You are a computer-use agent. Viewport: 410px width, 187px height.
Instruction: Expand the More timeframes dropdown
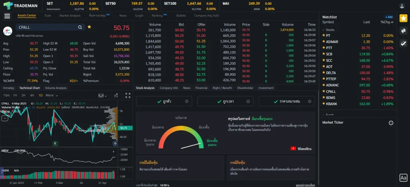(x=52, y=95)
